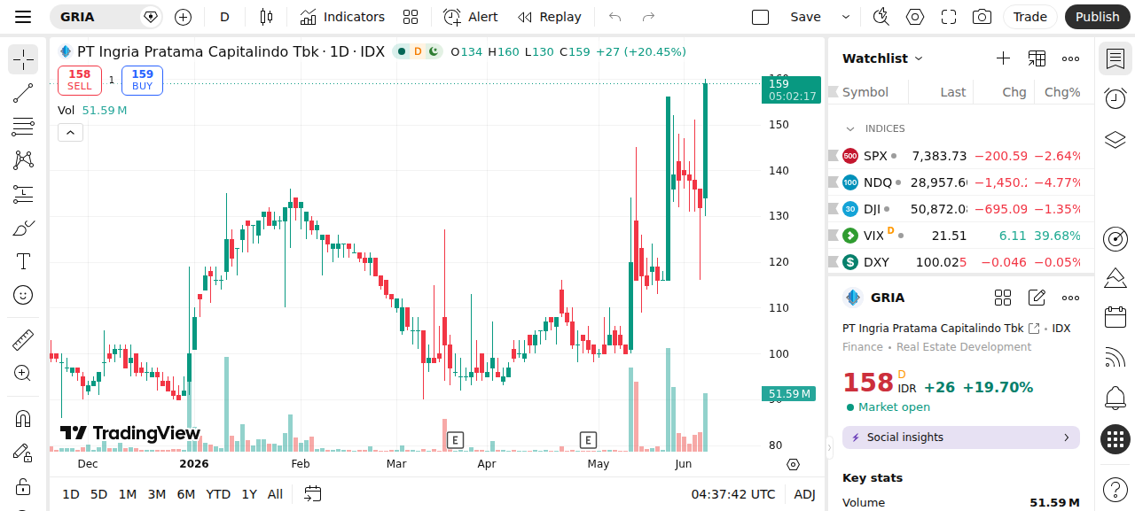Open candlestick chart style selector
The width and height of the screenshot is (1135, 511).
(266, 17)
